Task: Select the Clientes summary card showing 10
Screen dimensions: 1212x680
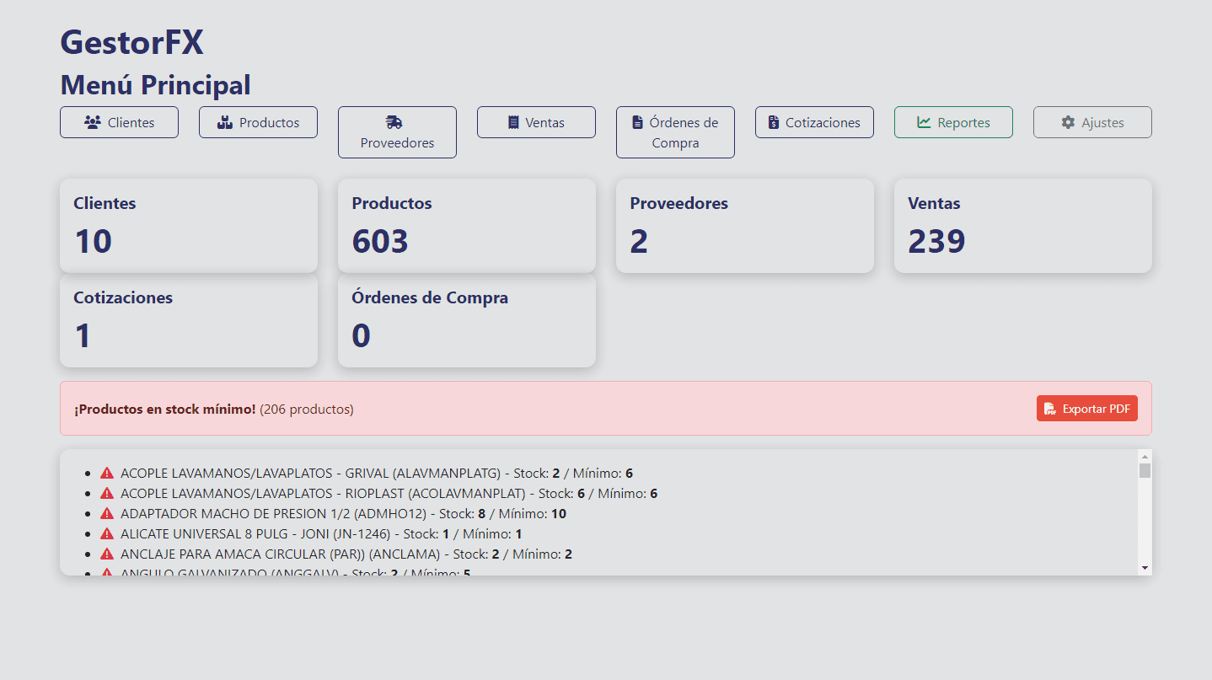Action: [188, 225]
